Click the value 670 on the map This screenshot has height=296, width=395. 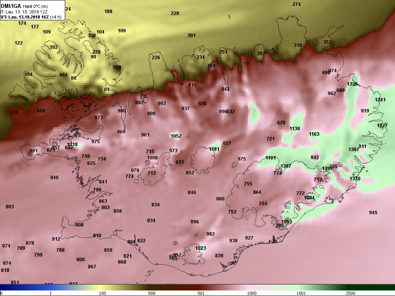(x=281, y=123)
